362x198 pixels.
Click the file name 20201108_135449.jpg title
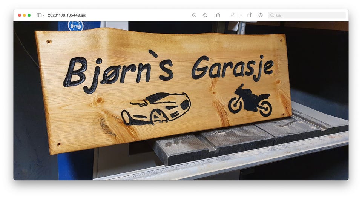coord(67,15)
